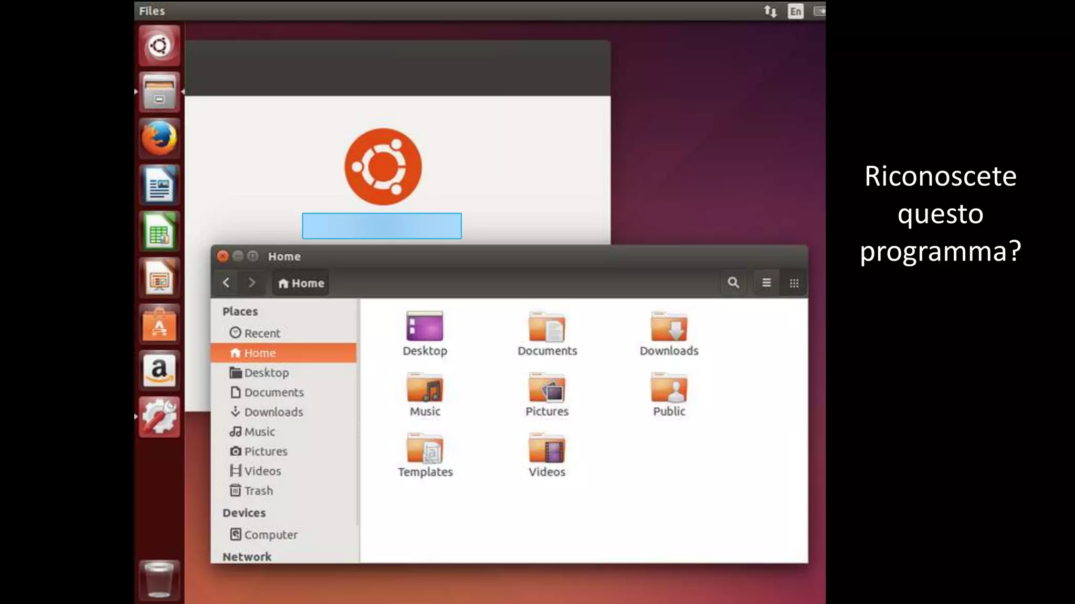Image resolution: width=1075 pixels, height=604 pixels.
Task: Switch to grid view in Files
Action: point(794,283)
